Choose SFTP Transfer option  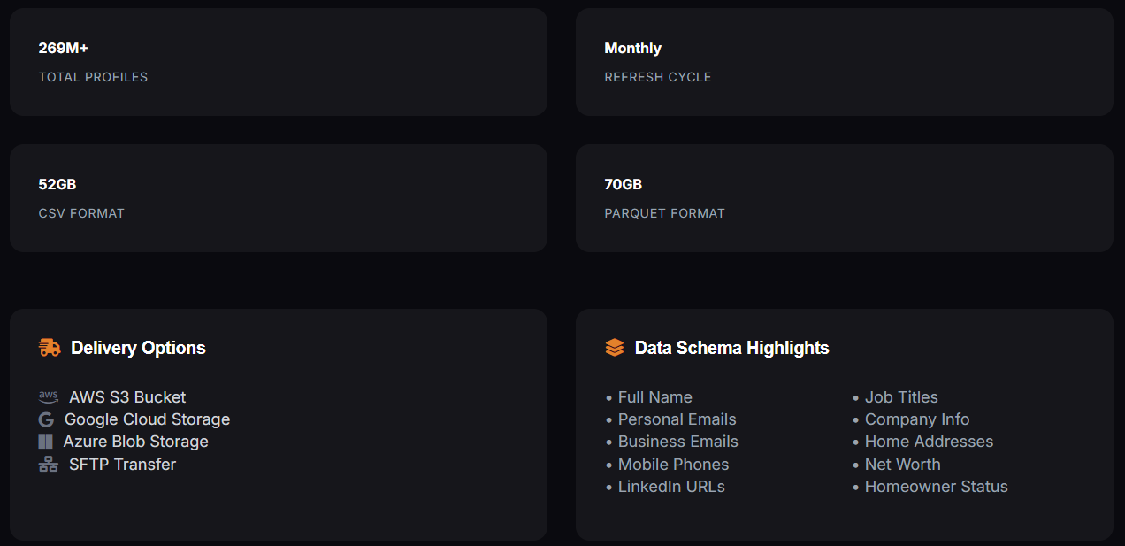click(122, 465)
